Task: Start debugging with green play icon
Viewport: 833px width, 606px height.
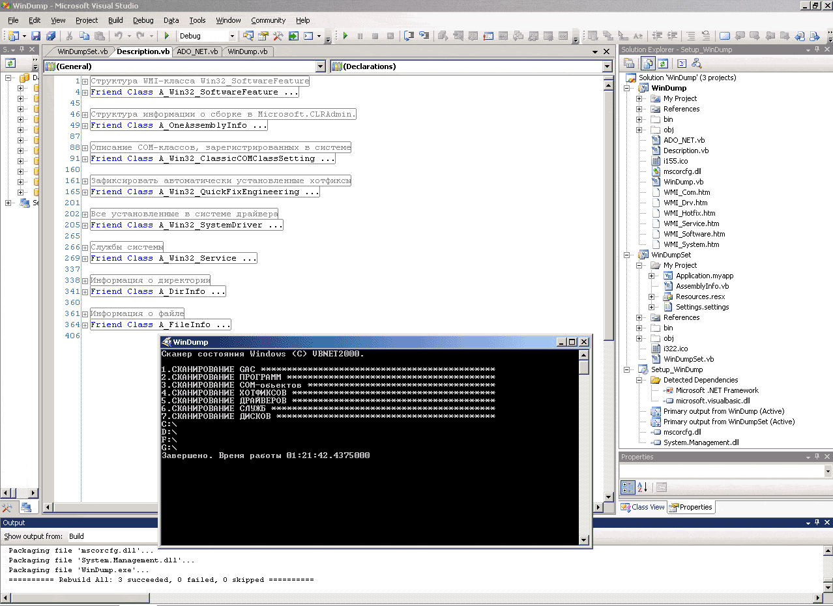Action: 167,36
